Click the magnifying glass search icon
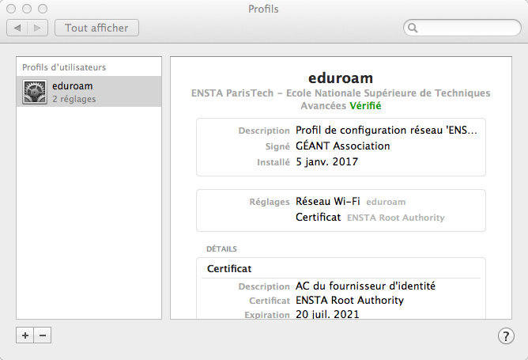528x360 pixels. coord(413,28)
